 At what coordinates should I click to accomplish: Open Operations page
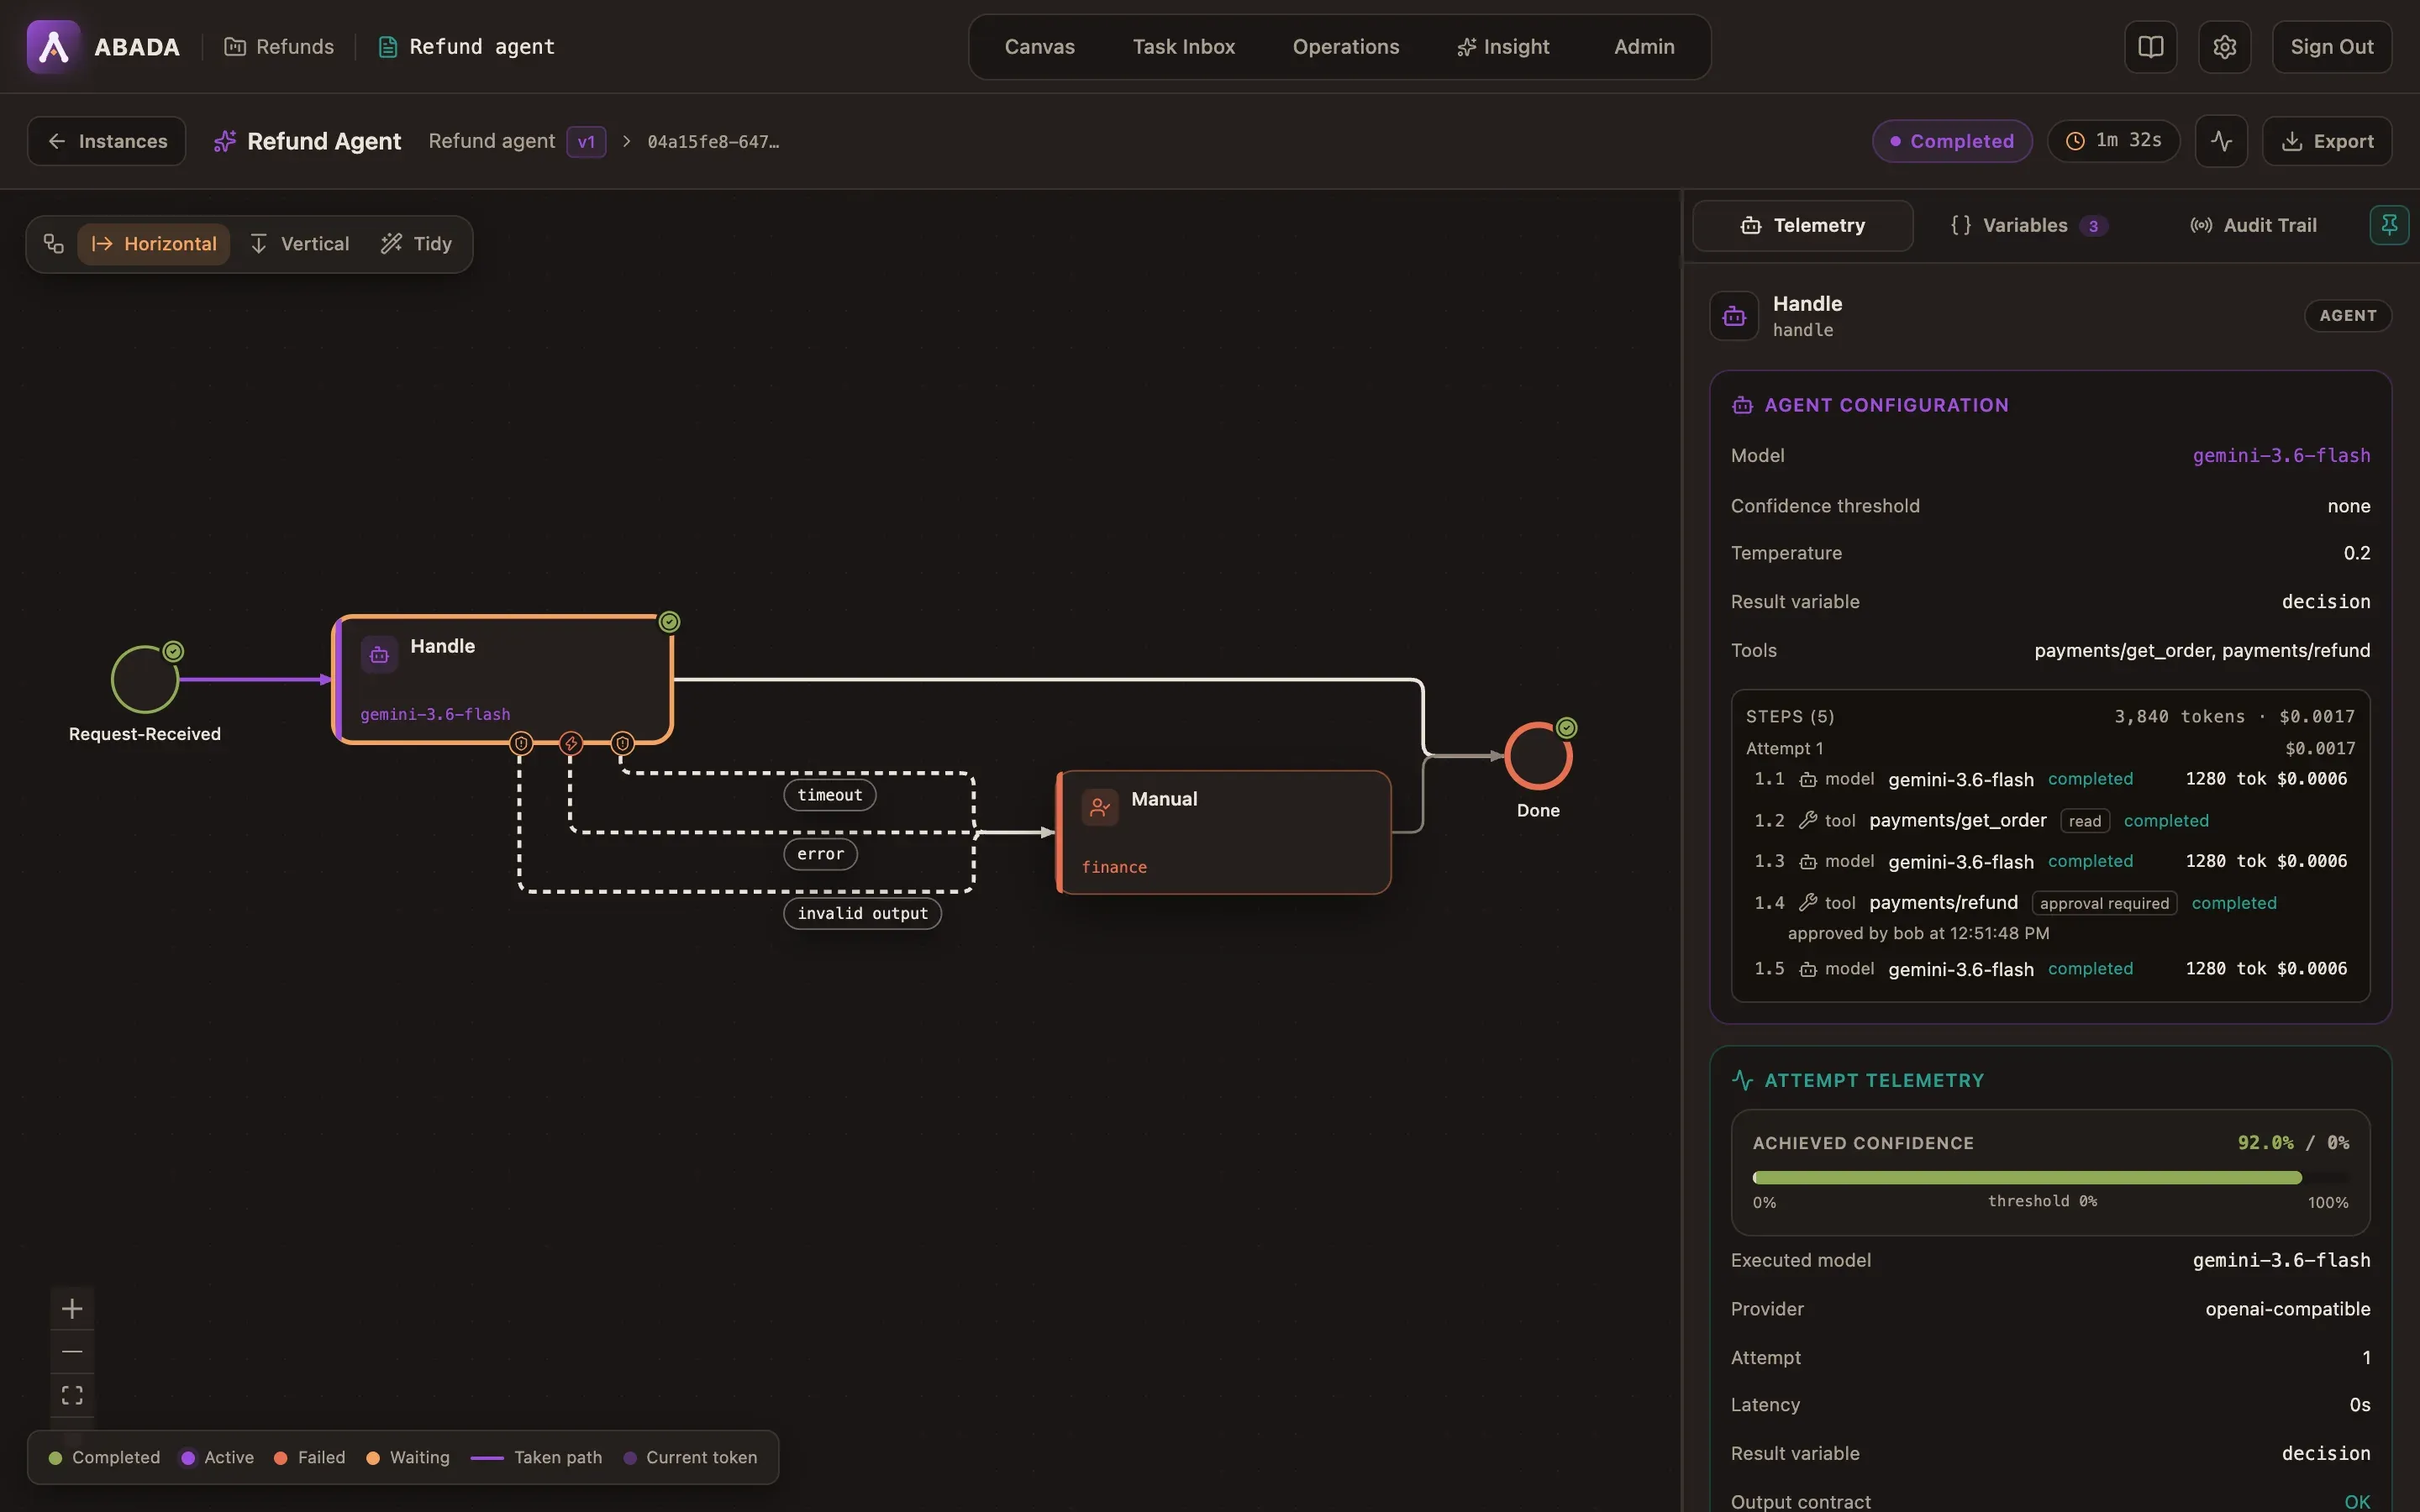coord(1345,47)
